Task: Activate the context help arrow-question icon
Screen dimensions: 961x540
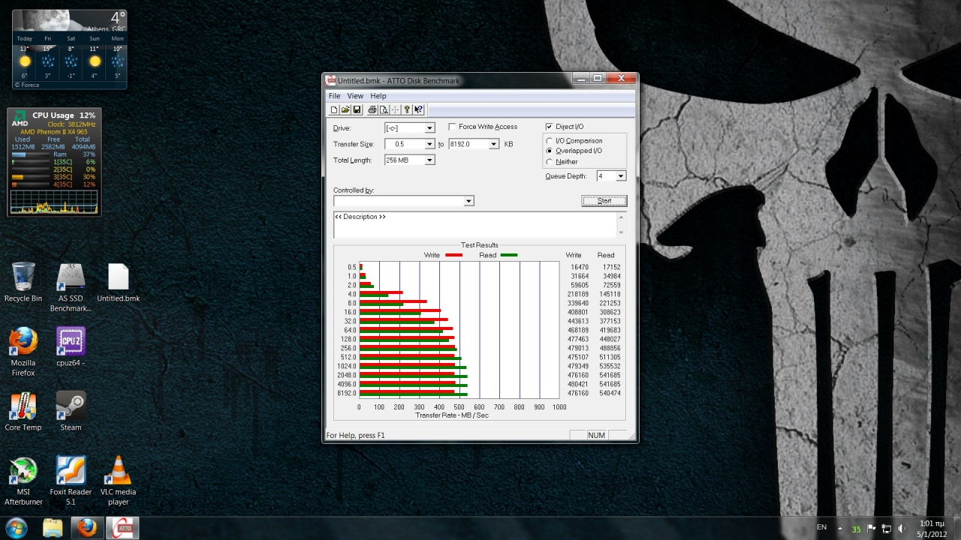Action: 418,109
